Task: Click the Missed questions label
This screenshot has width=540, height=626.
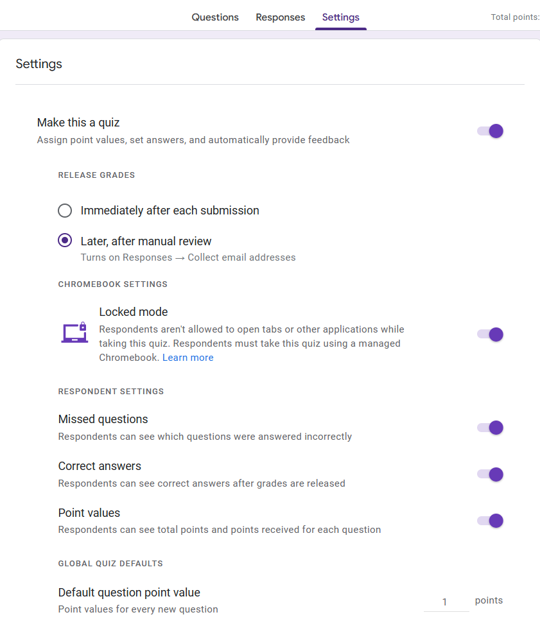Action: click(103, 419)
